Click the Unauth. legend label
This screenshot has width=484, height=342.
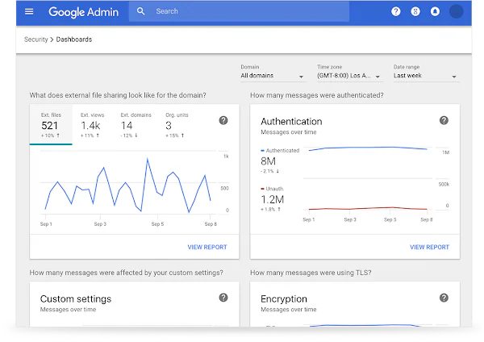(x=274, y=189)
